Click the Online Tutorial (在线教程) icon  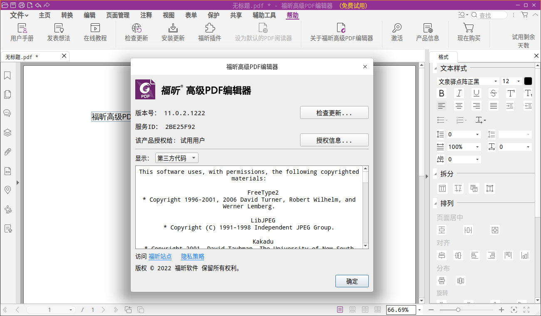coord(95,29)
